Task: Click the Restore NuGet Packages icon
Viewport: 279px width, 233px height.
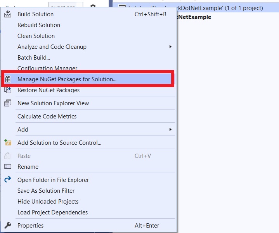Action: point(8,90)
